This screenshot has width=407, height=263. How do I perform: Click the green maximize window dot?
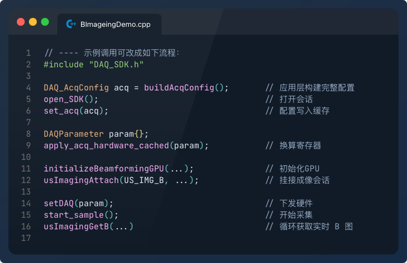click(45, 22)
